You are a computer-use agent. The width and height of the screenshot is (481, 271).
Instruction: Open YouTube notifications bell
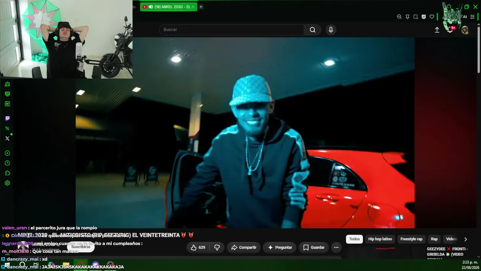[x=450, y=30]
